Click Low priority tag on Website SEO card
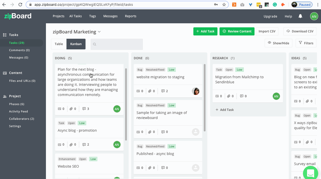Screen dimensions: 321x179 (93, 159)
